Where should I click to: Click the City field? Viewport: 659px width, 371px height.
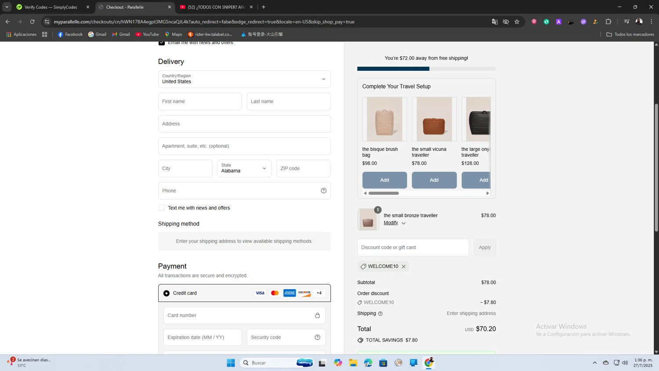185,168
